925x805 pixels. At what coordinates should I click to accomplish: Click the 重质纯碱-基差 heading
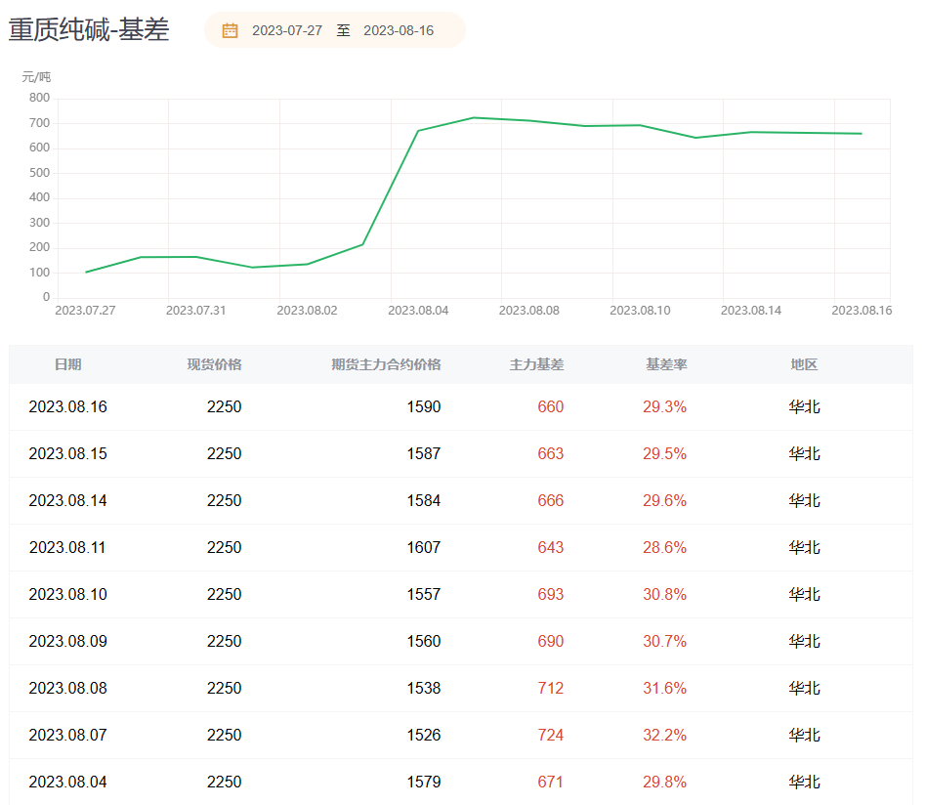click(89, 29)
